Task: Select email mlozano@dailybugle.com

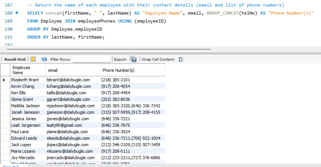Action: (x=73, y=151)
